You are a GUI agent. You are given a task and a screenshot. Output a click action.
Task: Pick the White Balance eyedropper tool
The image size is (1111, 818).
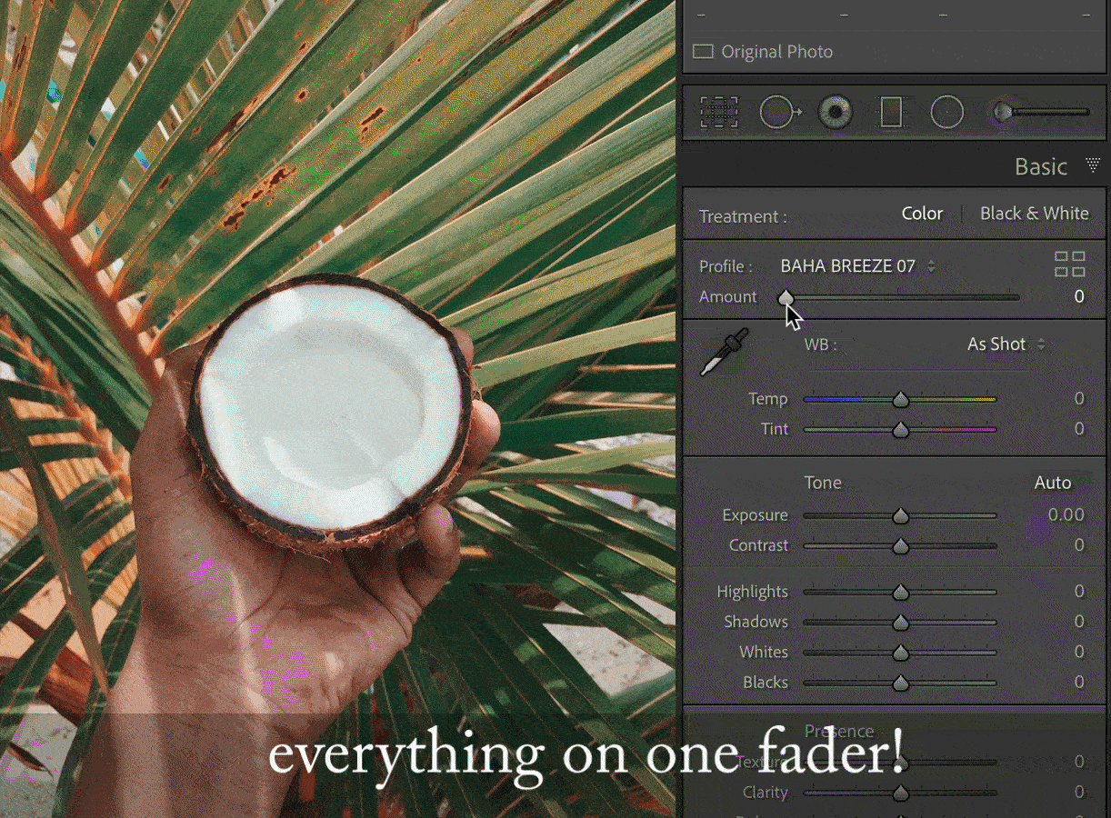(724, 353)
